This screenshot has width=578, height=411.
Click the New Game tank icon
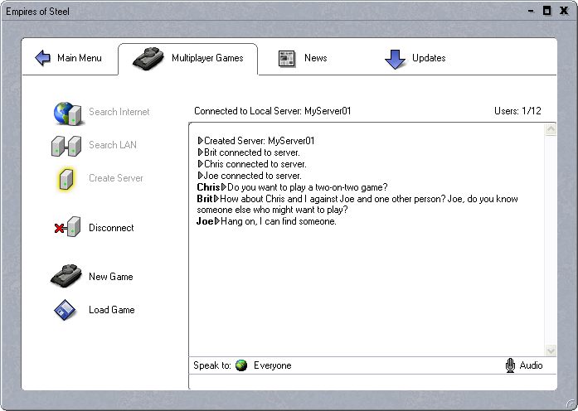click(66, 277)
